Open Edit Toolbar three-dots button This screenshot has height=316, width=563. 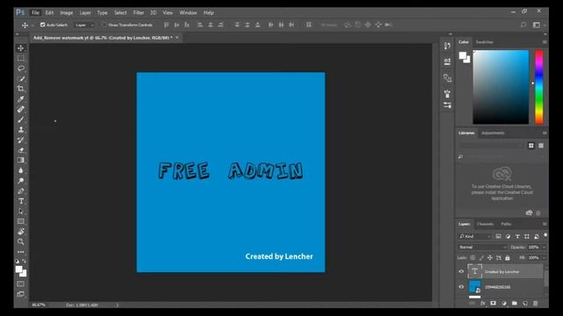21,252
